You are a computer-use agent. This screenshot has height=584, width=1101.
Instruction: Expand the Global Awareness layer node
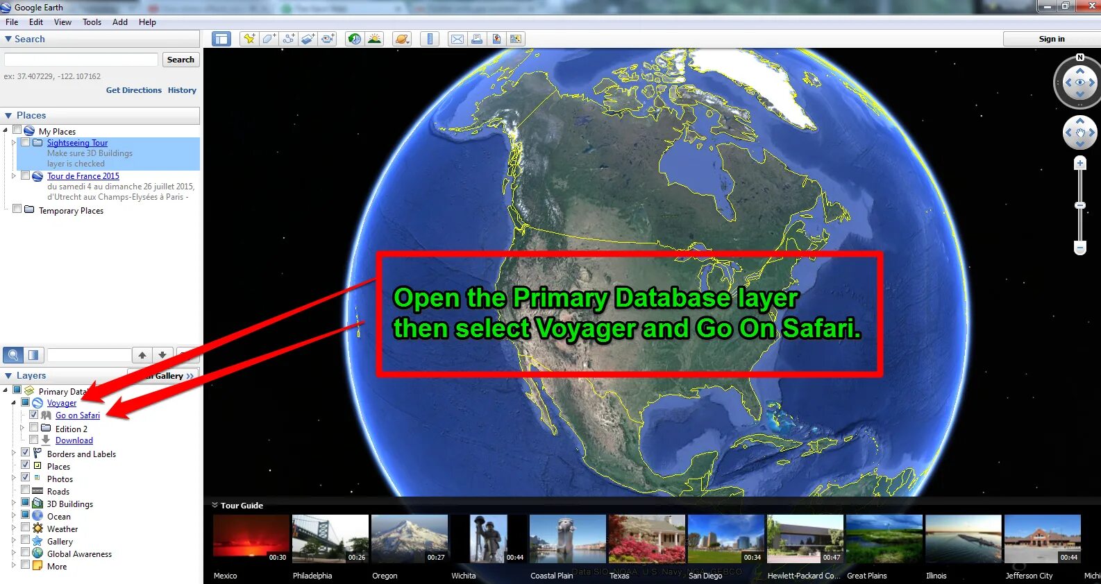coord(13,553)
